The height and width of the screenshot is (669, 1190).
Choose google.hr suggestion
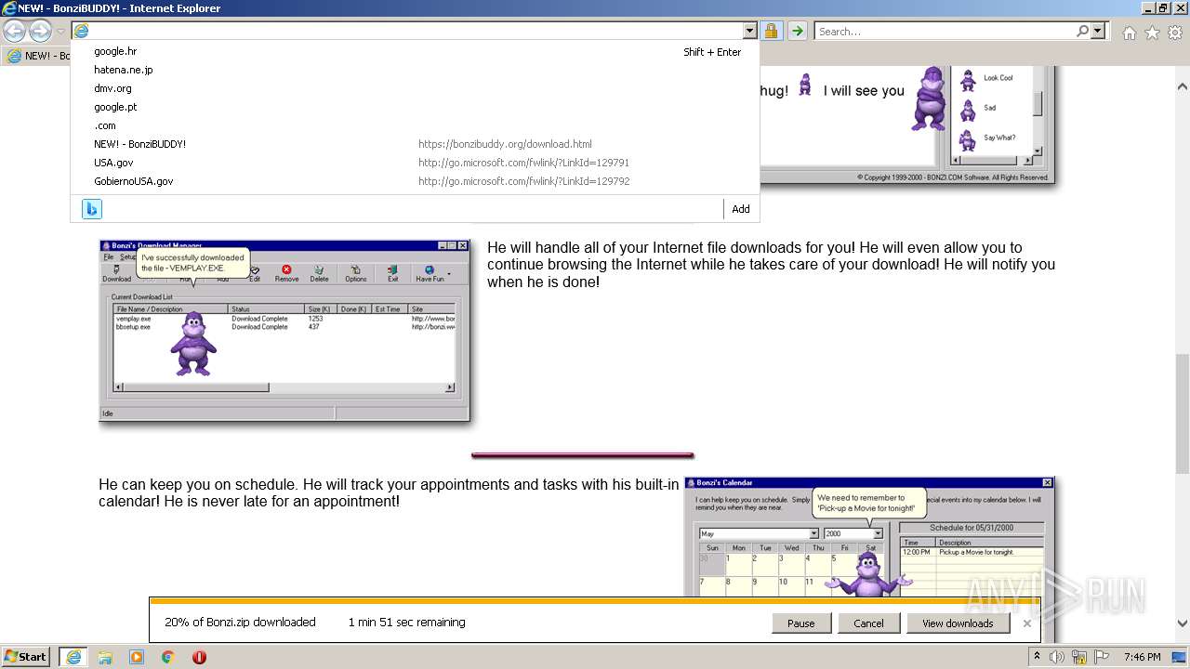pos(415,51)
